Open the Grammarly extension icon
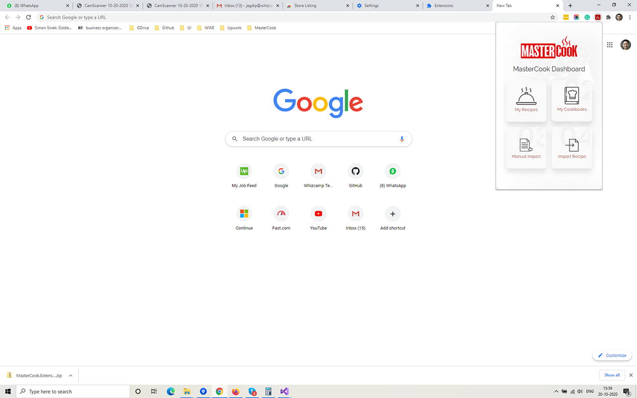Screen dimensions: 637x398 click(x=587, y=17)
